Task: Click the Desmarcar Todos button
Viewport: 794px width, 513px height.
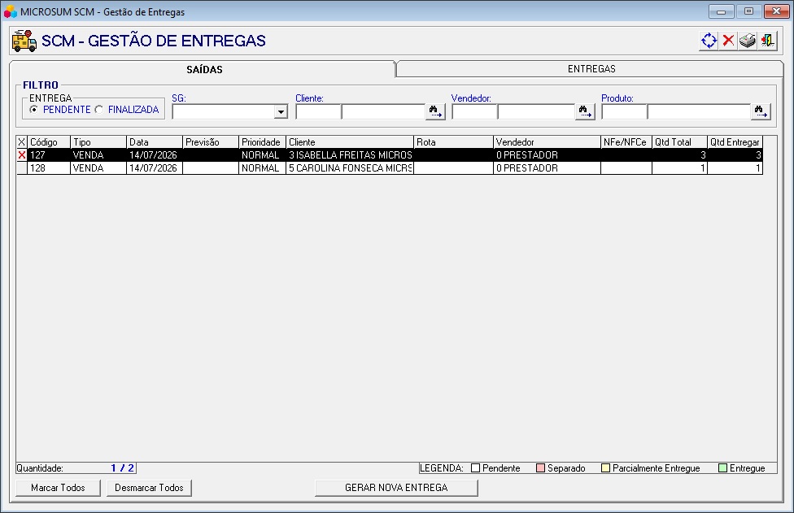Action: click(149, 488)
